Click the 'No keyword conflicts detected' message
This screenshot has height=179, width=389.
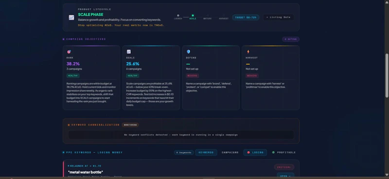coord(181,135)
